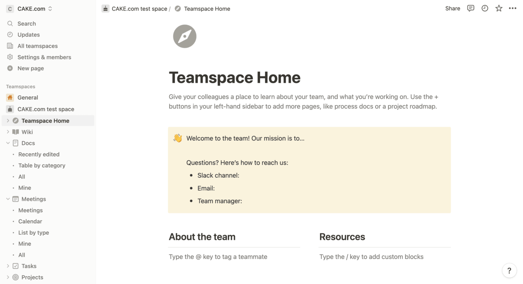Screen dimensions: 523x284
Task: Open All teamspaces in sidebar
Action: [x=37, y=46]
